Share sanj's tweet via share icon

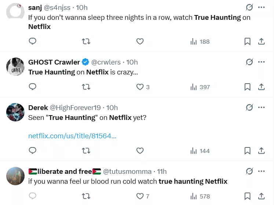[x=261, y=41]
